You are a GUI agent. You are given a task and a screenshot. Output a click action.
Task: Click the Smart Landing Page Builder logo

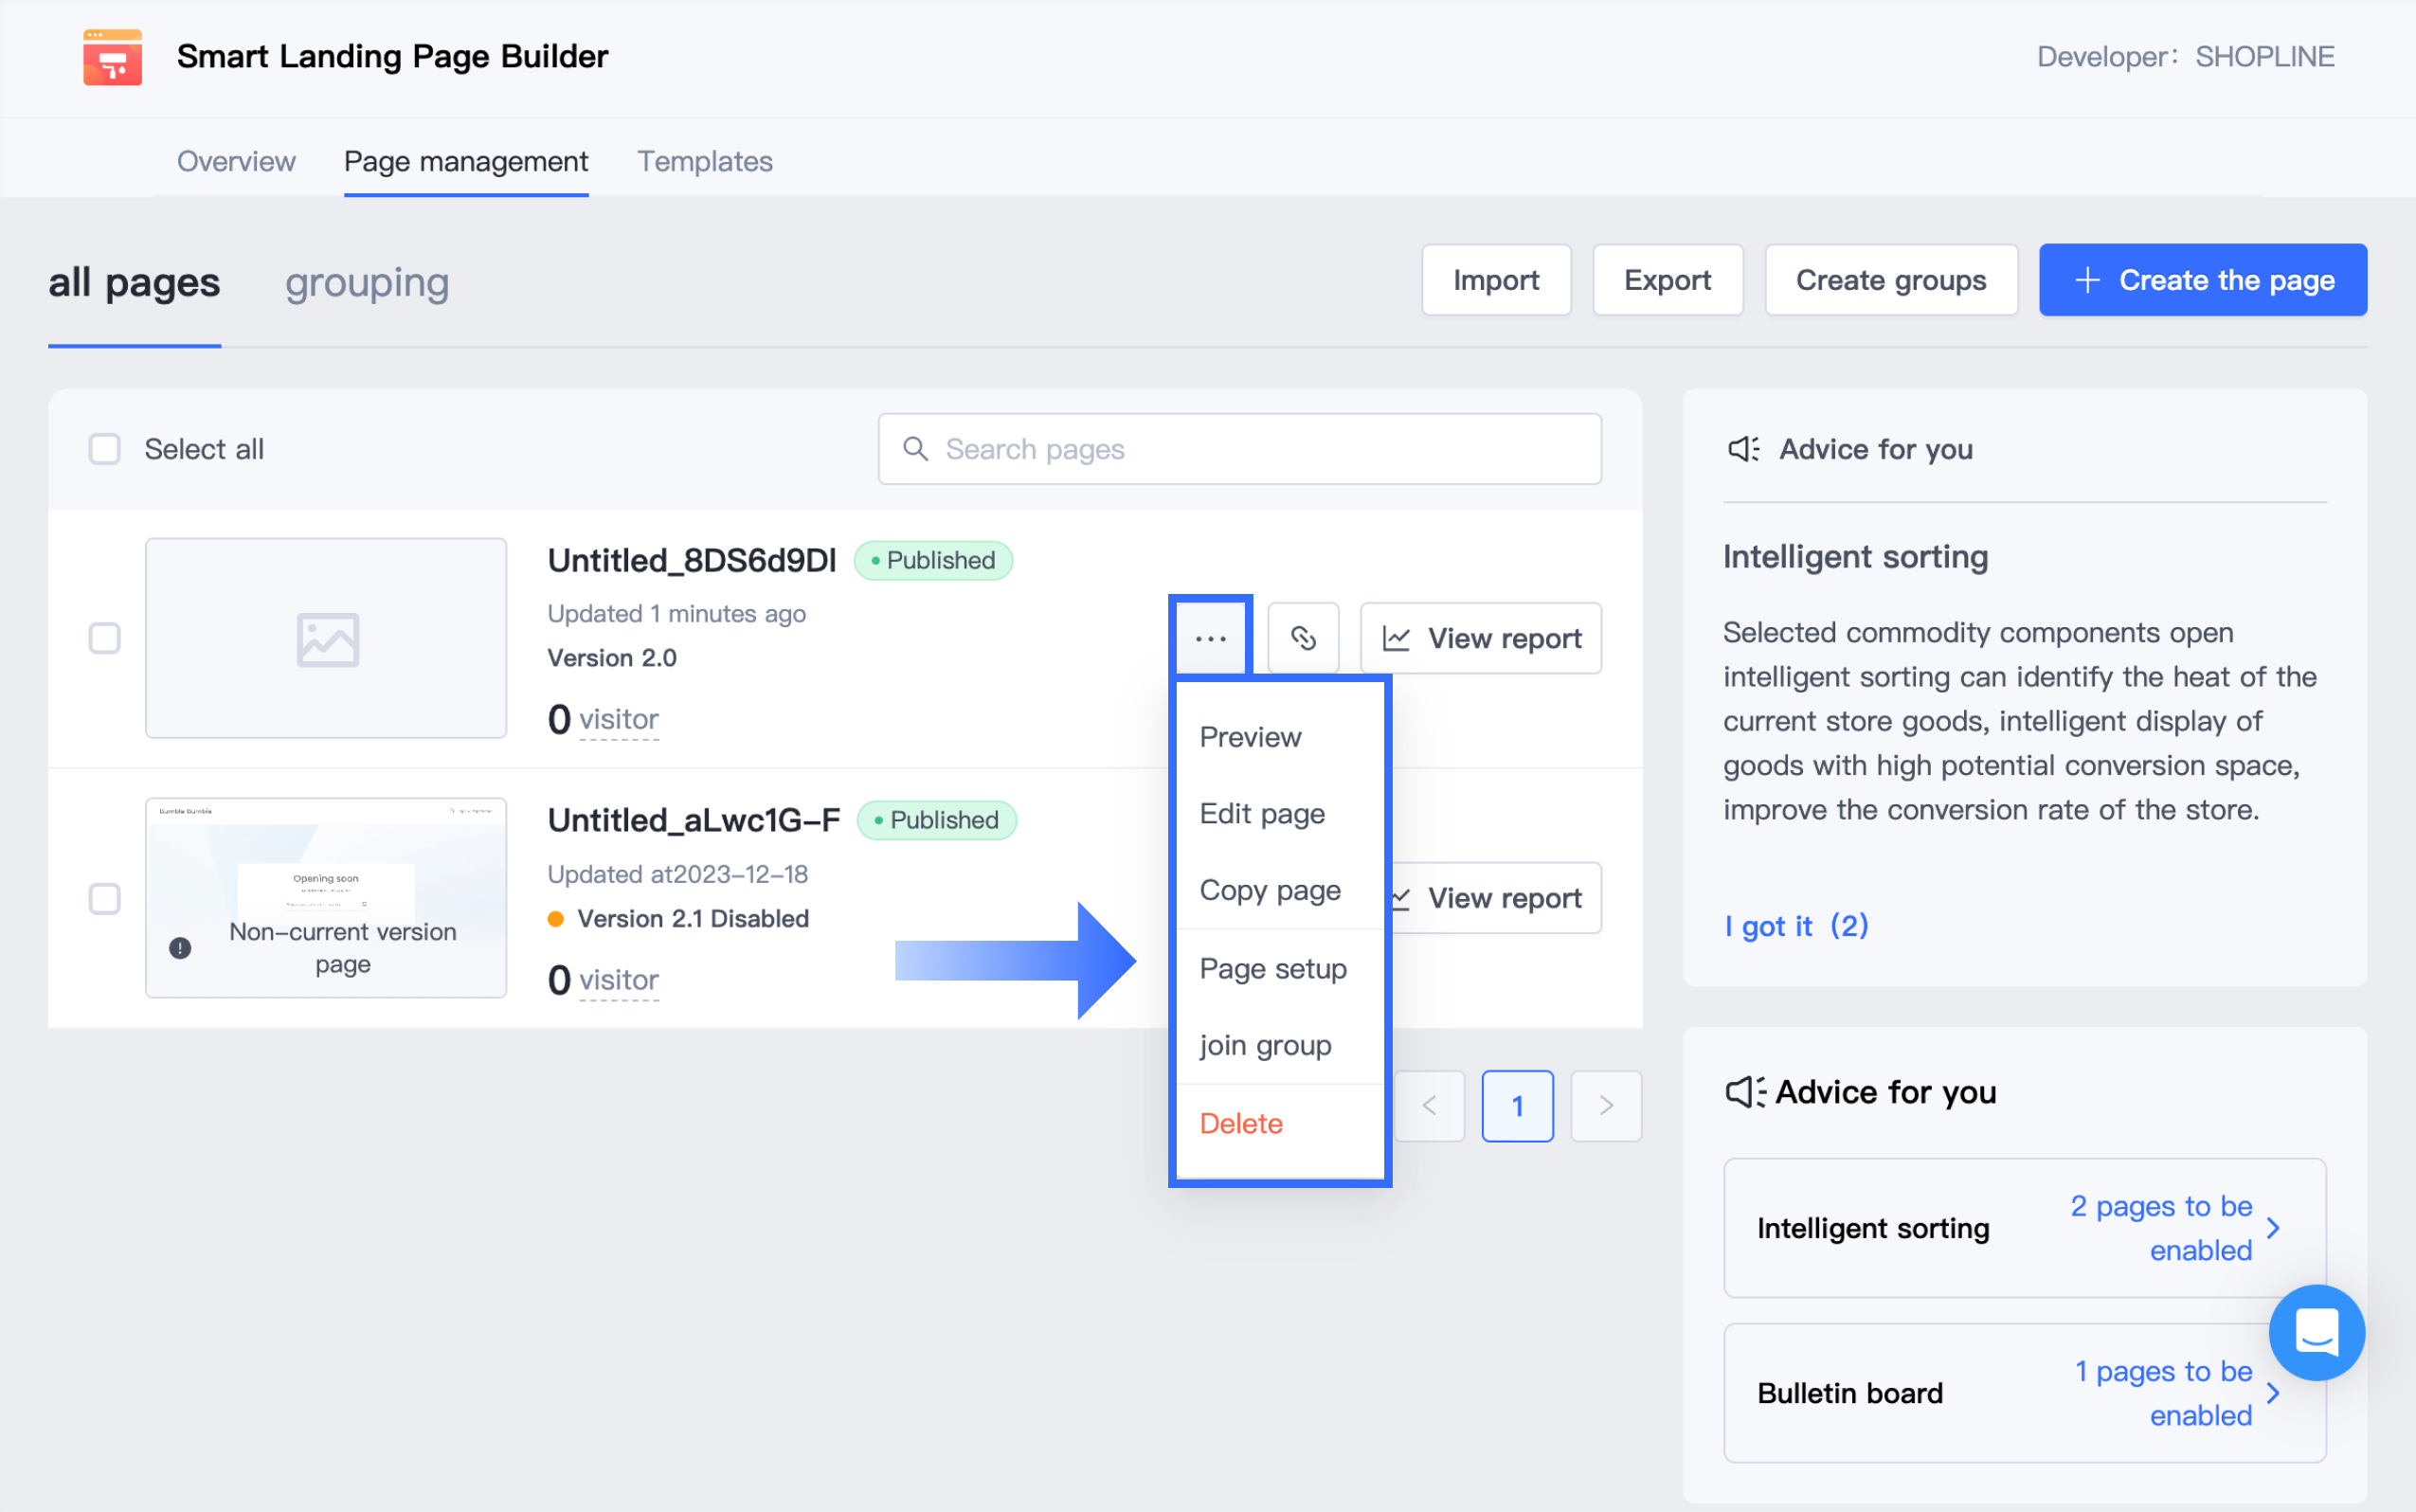112,57
